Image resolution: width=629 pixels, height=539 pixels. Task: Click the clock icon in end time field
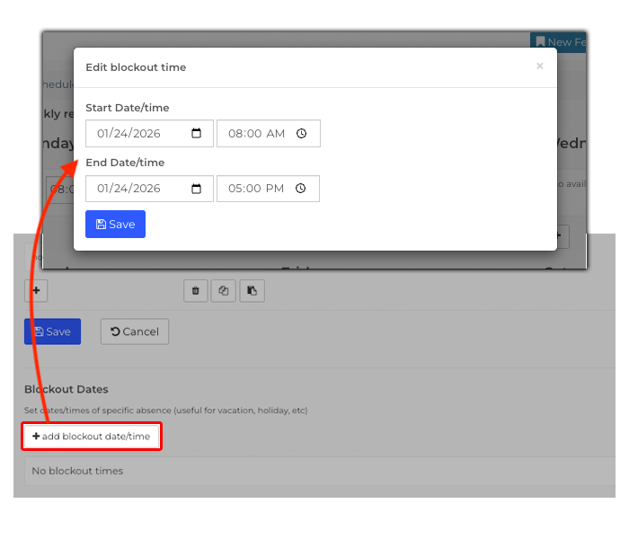(x=301, y=189)
